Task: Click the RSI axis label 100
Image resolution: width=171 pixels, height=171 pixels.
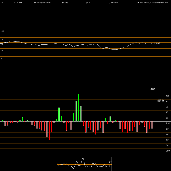Action: tap(3, 31)
